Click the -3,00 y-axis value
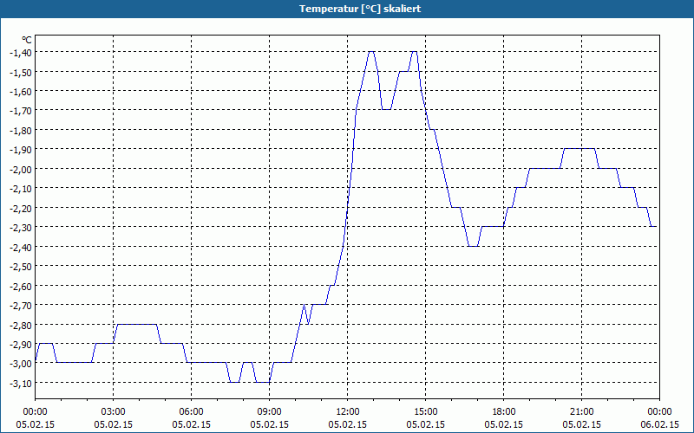Image resolution: width=694 pixels, height=433 pixels. pos(21,364)
